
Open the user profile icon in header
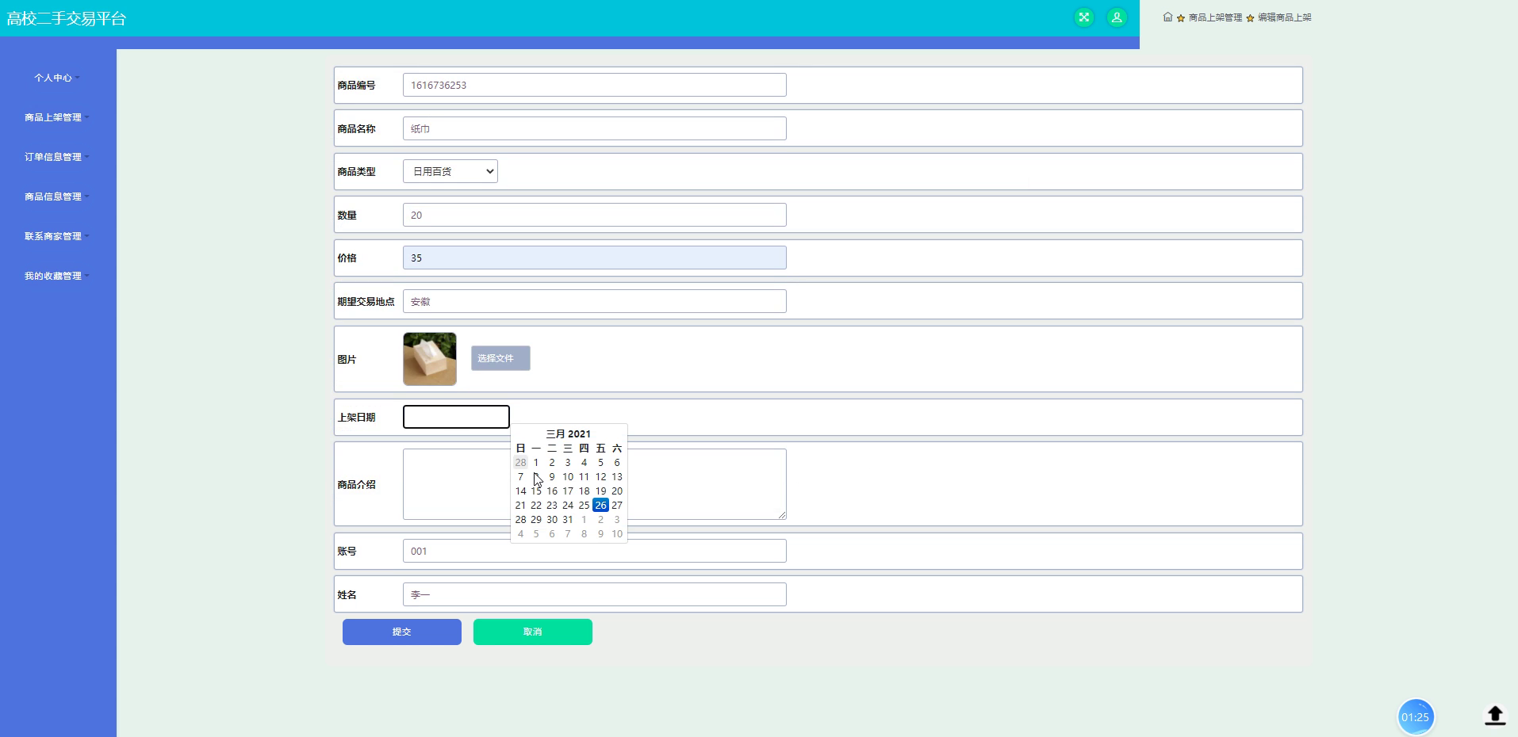click(1117, 17)
